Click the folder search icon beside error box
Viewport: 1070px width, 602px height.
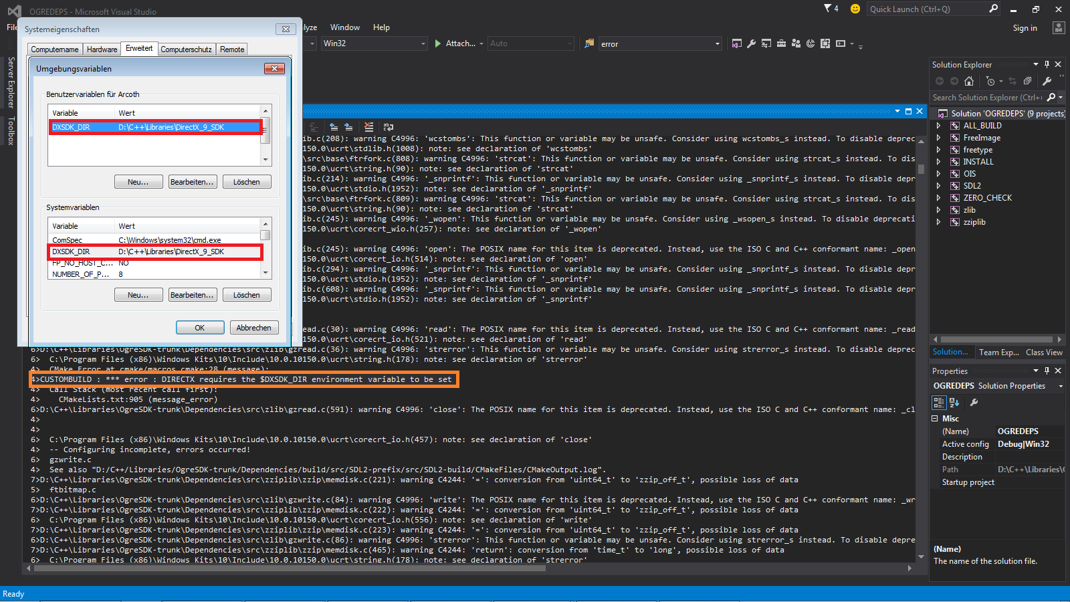click(589, 43)
